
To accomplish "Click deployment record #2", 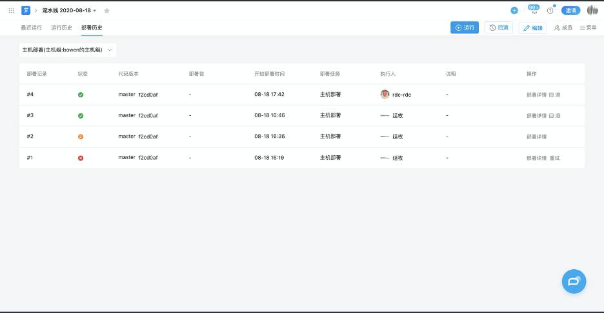I will [x=30, y=136].
